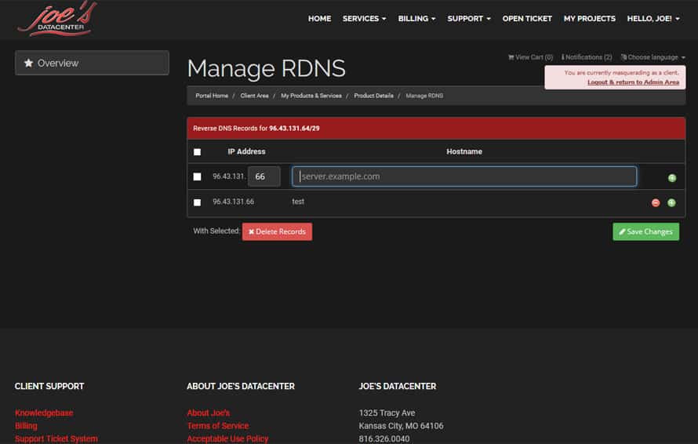Open the About Joe's footer link

pos(209,413)
